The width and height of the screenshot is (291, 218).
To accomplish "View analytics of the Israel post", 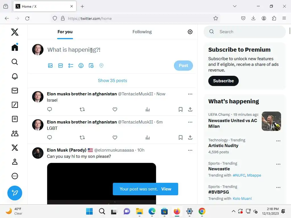I will (x=147, y=109).
